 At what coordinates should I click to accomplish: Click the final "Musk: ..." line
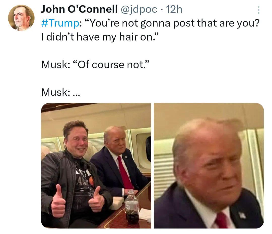pyautogui.click(x=61, y=92)
